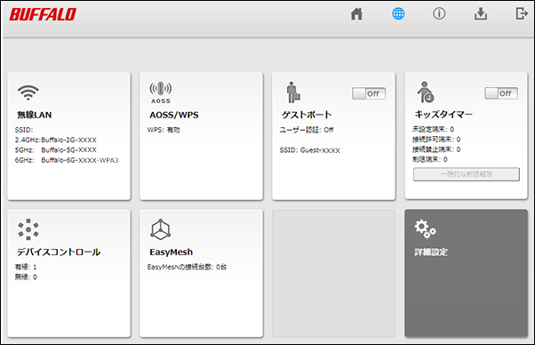Open the デバイスコントロール heading
535x345 pixels.
(x=59, y=253)
